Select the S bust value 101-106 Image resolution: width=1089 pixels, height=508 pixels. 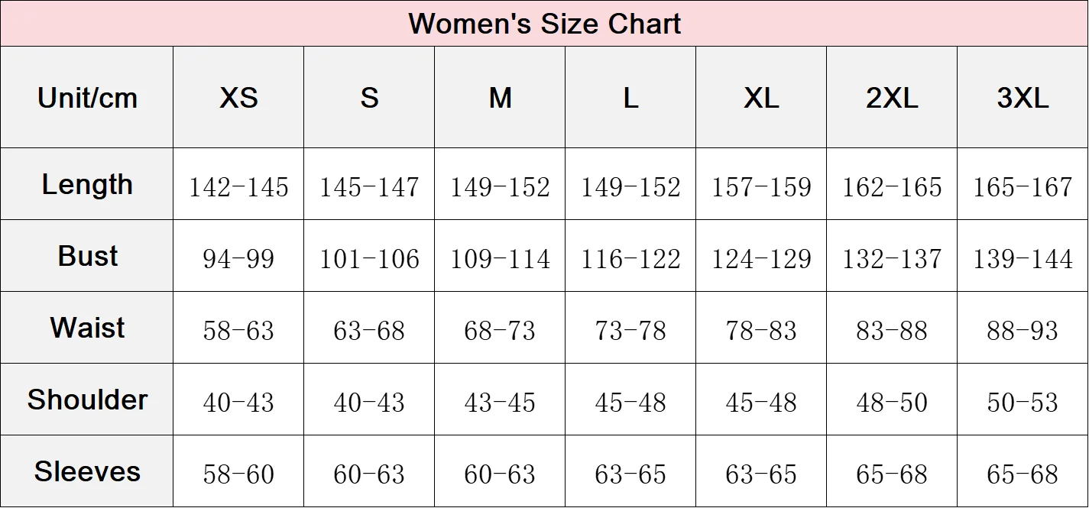coord(369,259)
